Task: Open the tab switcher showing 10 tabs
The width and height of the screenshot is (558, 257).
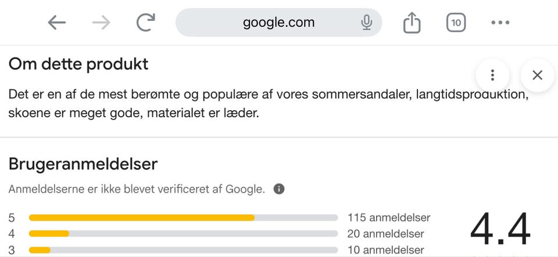Action: coord(456,23)
